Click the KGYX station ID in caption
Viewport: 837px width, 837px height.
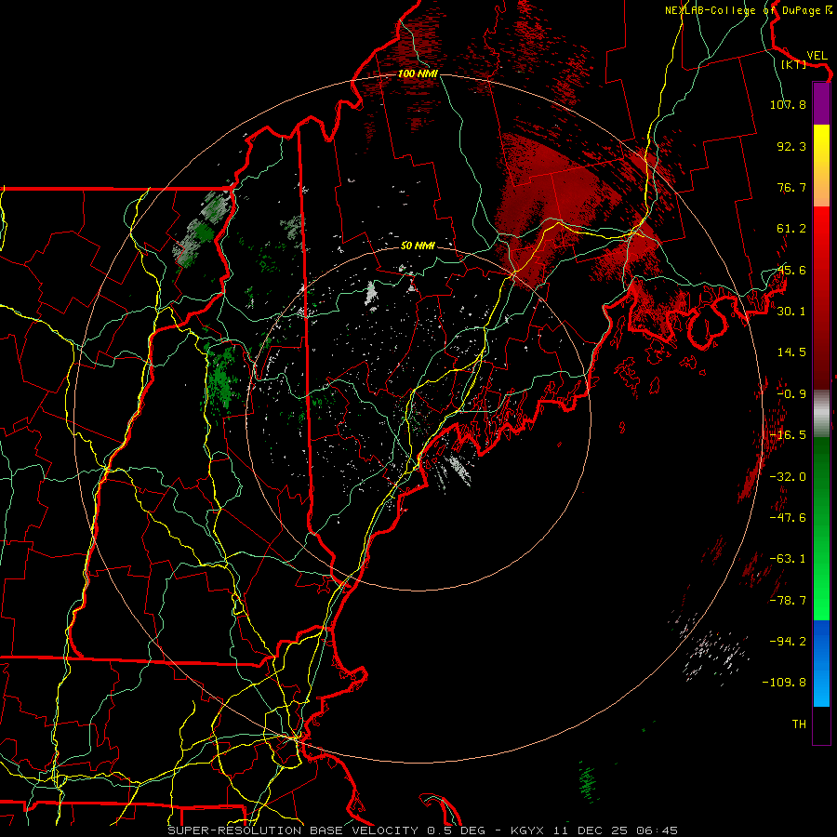[528, 830]
